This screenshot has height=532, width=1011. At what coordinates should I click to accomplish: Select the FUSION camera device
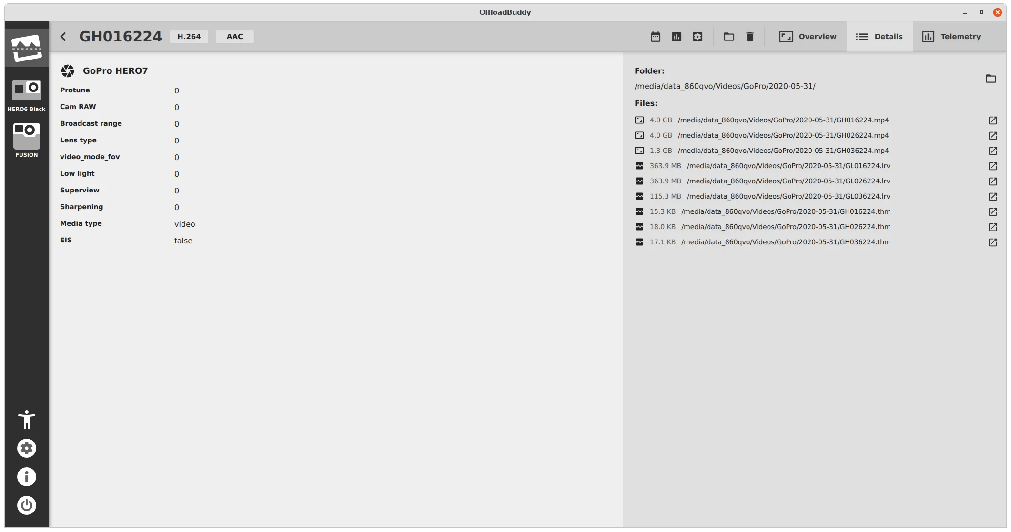point(27,140)
